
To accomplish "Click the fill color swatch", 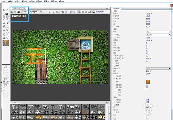I will pos(148,71).
